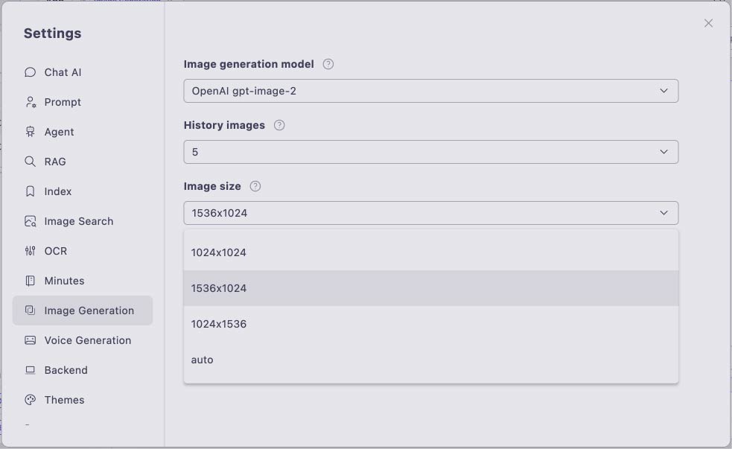Viewport: 732px width, 449px height.
Task: Open the Minutes notebook icon
Action: point(30,281)
